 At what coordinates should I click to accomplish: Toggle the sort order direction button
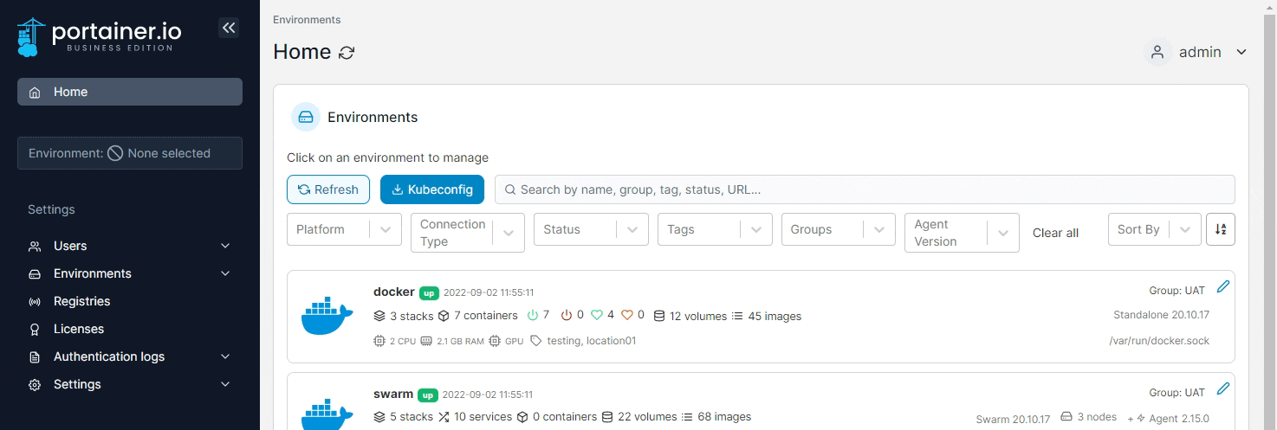[1221, 229]
